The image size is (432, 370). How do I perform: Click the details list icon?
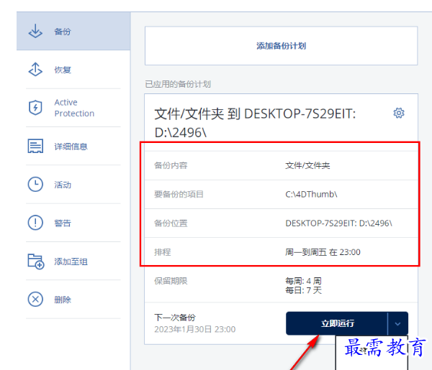tap(35, 146)
